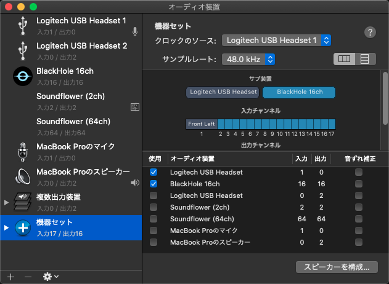Select Soundflower (2ch) in the device list

click(x=71, y=101)
